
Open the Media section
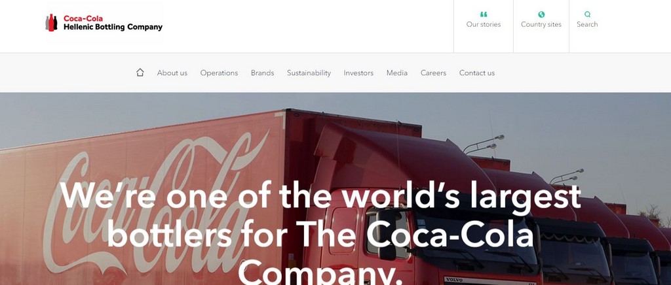397,73
